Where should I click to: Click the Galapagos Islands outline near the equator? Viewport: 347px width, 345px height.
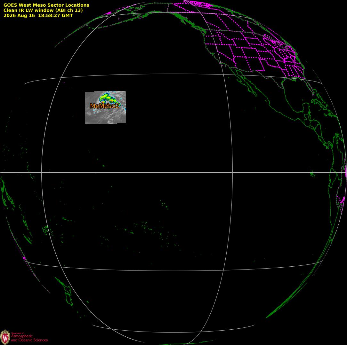pos(312,174)
